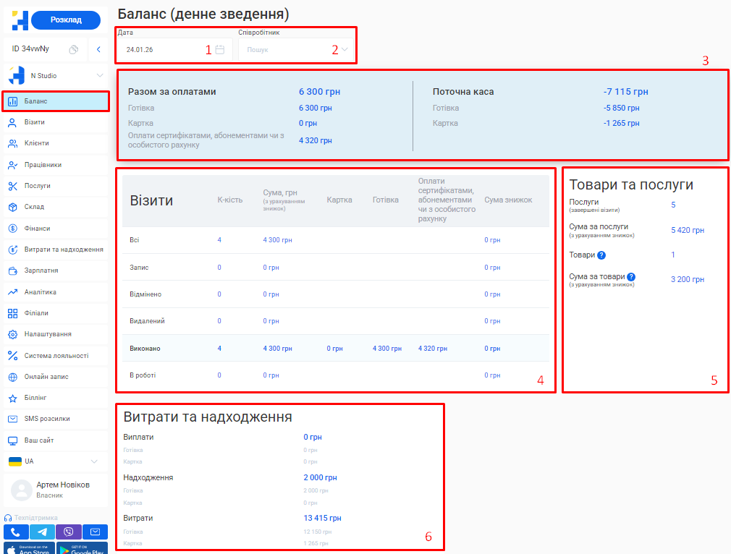Copy the ID 34vwNy with copy icon

tap(73, 50)
